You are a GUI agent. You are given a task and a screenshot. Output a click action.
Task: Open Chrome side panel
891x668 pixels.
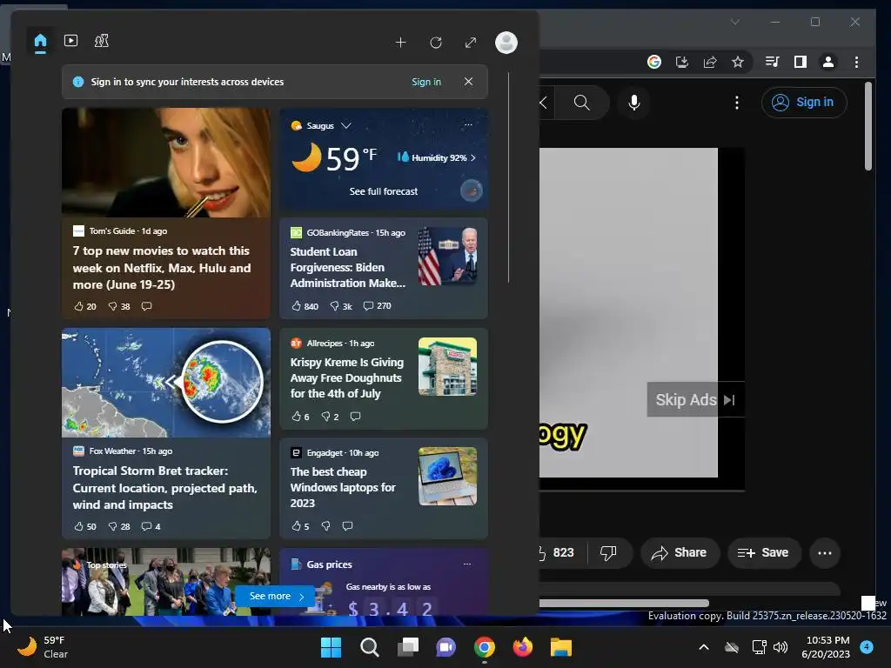(801, 62)
